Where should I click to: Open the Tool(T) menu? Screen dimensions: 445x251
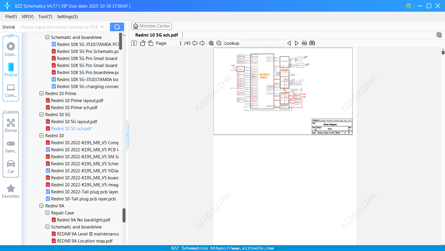[45, 17]
